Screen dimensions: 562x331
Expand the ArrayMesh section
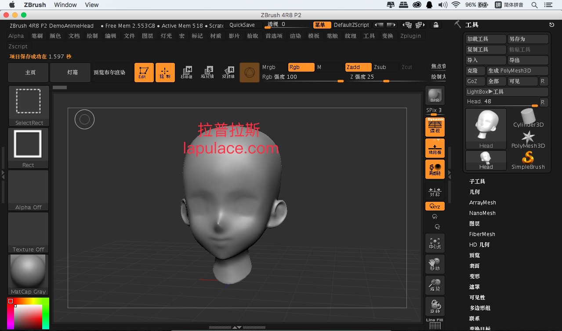[482, 203]
